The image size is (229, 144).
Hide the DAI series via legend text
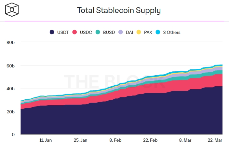129,32
